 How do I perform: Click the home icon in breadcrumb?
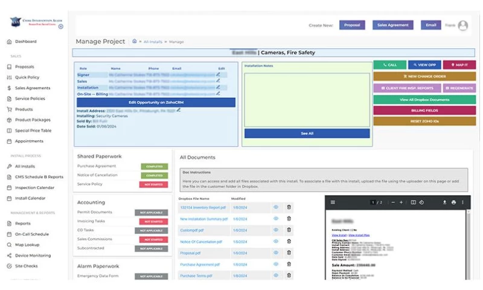click(x=134, y=41)
